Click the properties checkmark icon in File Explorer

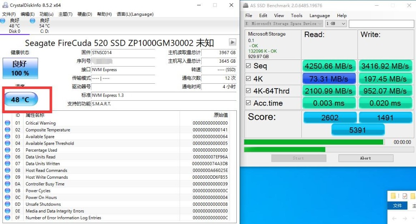click(x=404, y=196)
